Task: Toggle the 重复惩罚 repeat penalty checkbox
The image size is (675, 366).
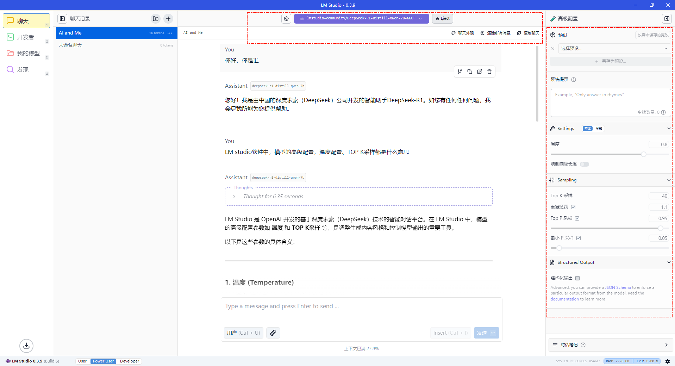Action: pyautogui.click(x=573, y=207)
